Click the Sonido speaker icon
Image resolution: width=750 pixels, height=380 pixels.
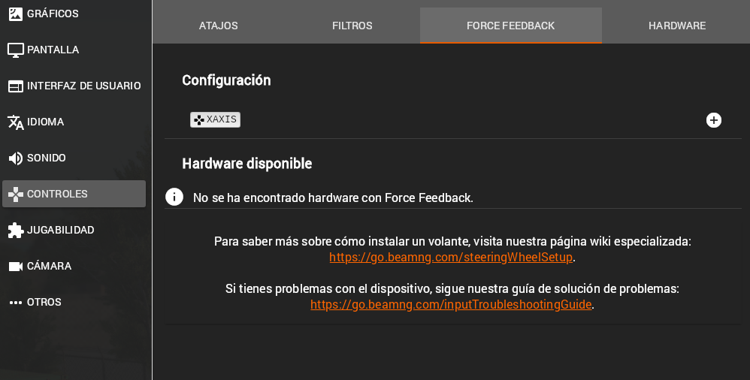click(x=15, y=158)
